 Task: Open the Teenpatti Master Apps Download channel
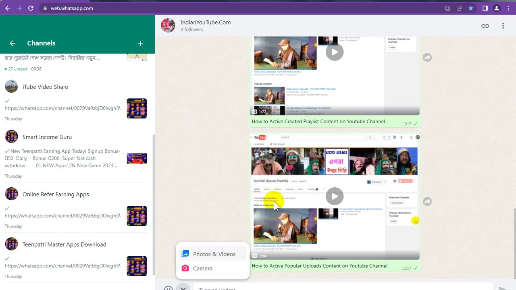point(77,258)
